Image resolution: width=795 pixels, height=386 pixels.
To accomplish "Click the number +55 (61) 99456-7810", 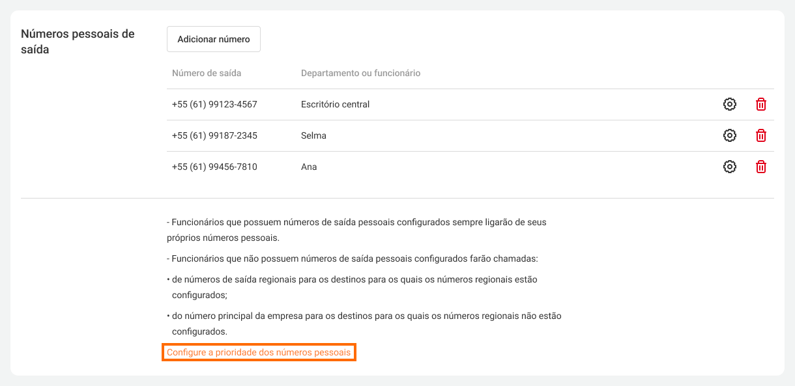I will (214, 167).
